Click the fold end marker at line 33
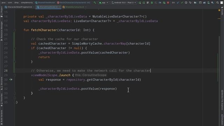Viewport: 224px width, 126px height. click(15, 93)
